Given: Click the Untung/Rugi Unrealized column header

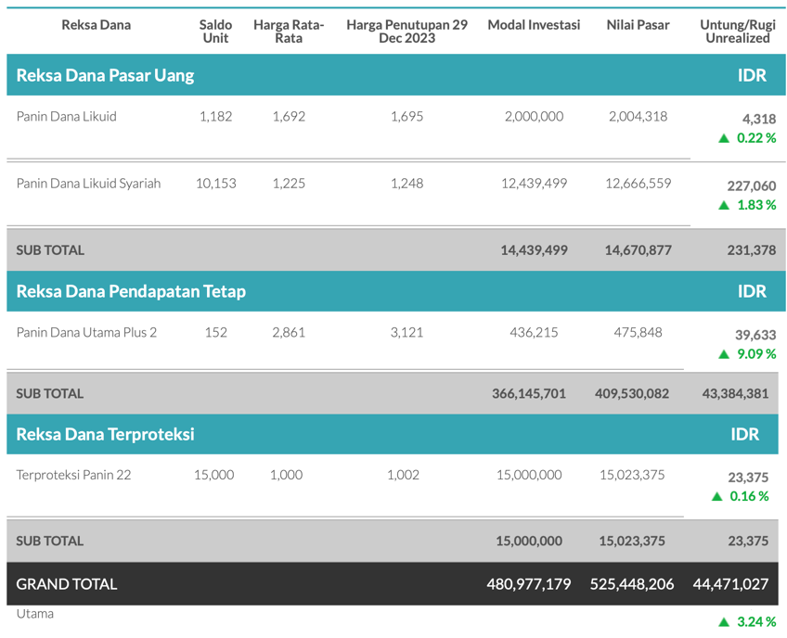Looking at the screenshot, I should tap(737, 32).
